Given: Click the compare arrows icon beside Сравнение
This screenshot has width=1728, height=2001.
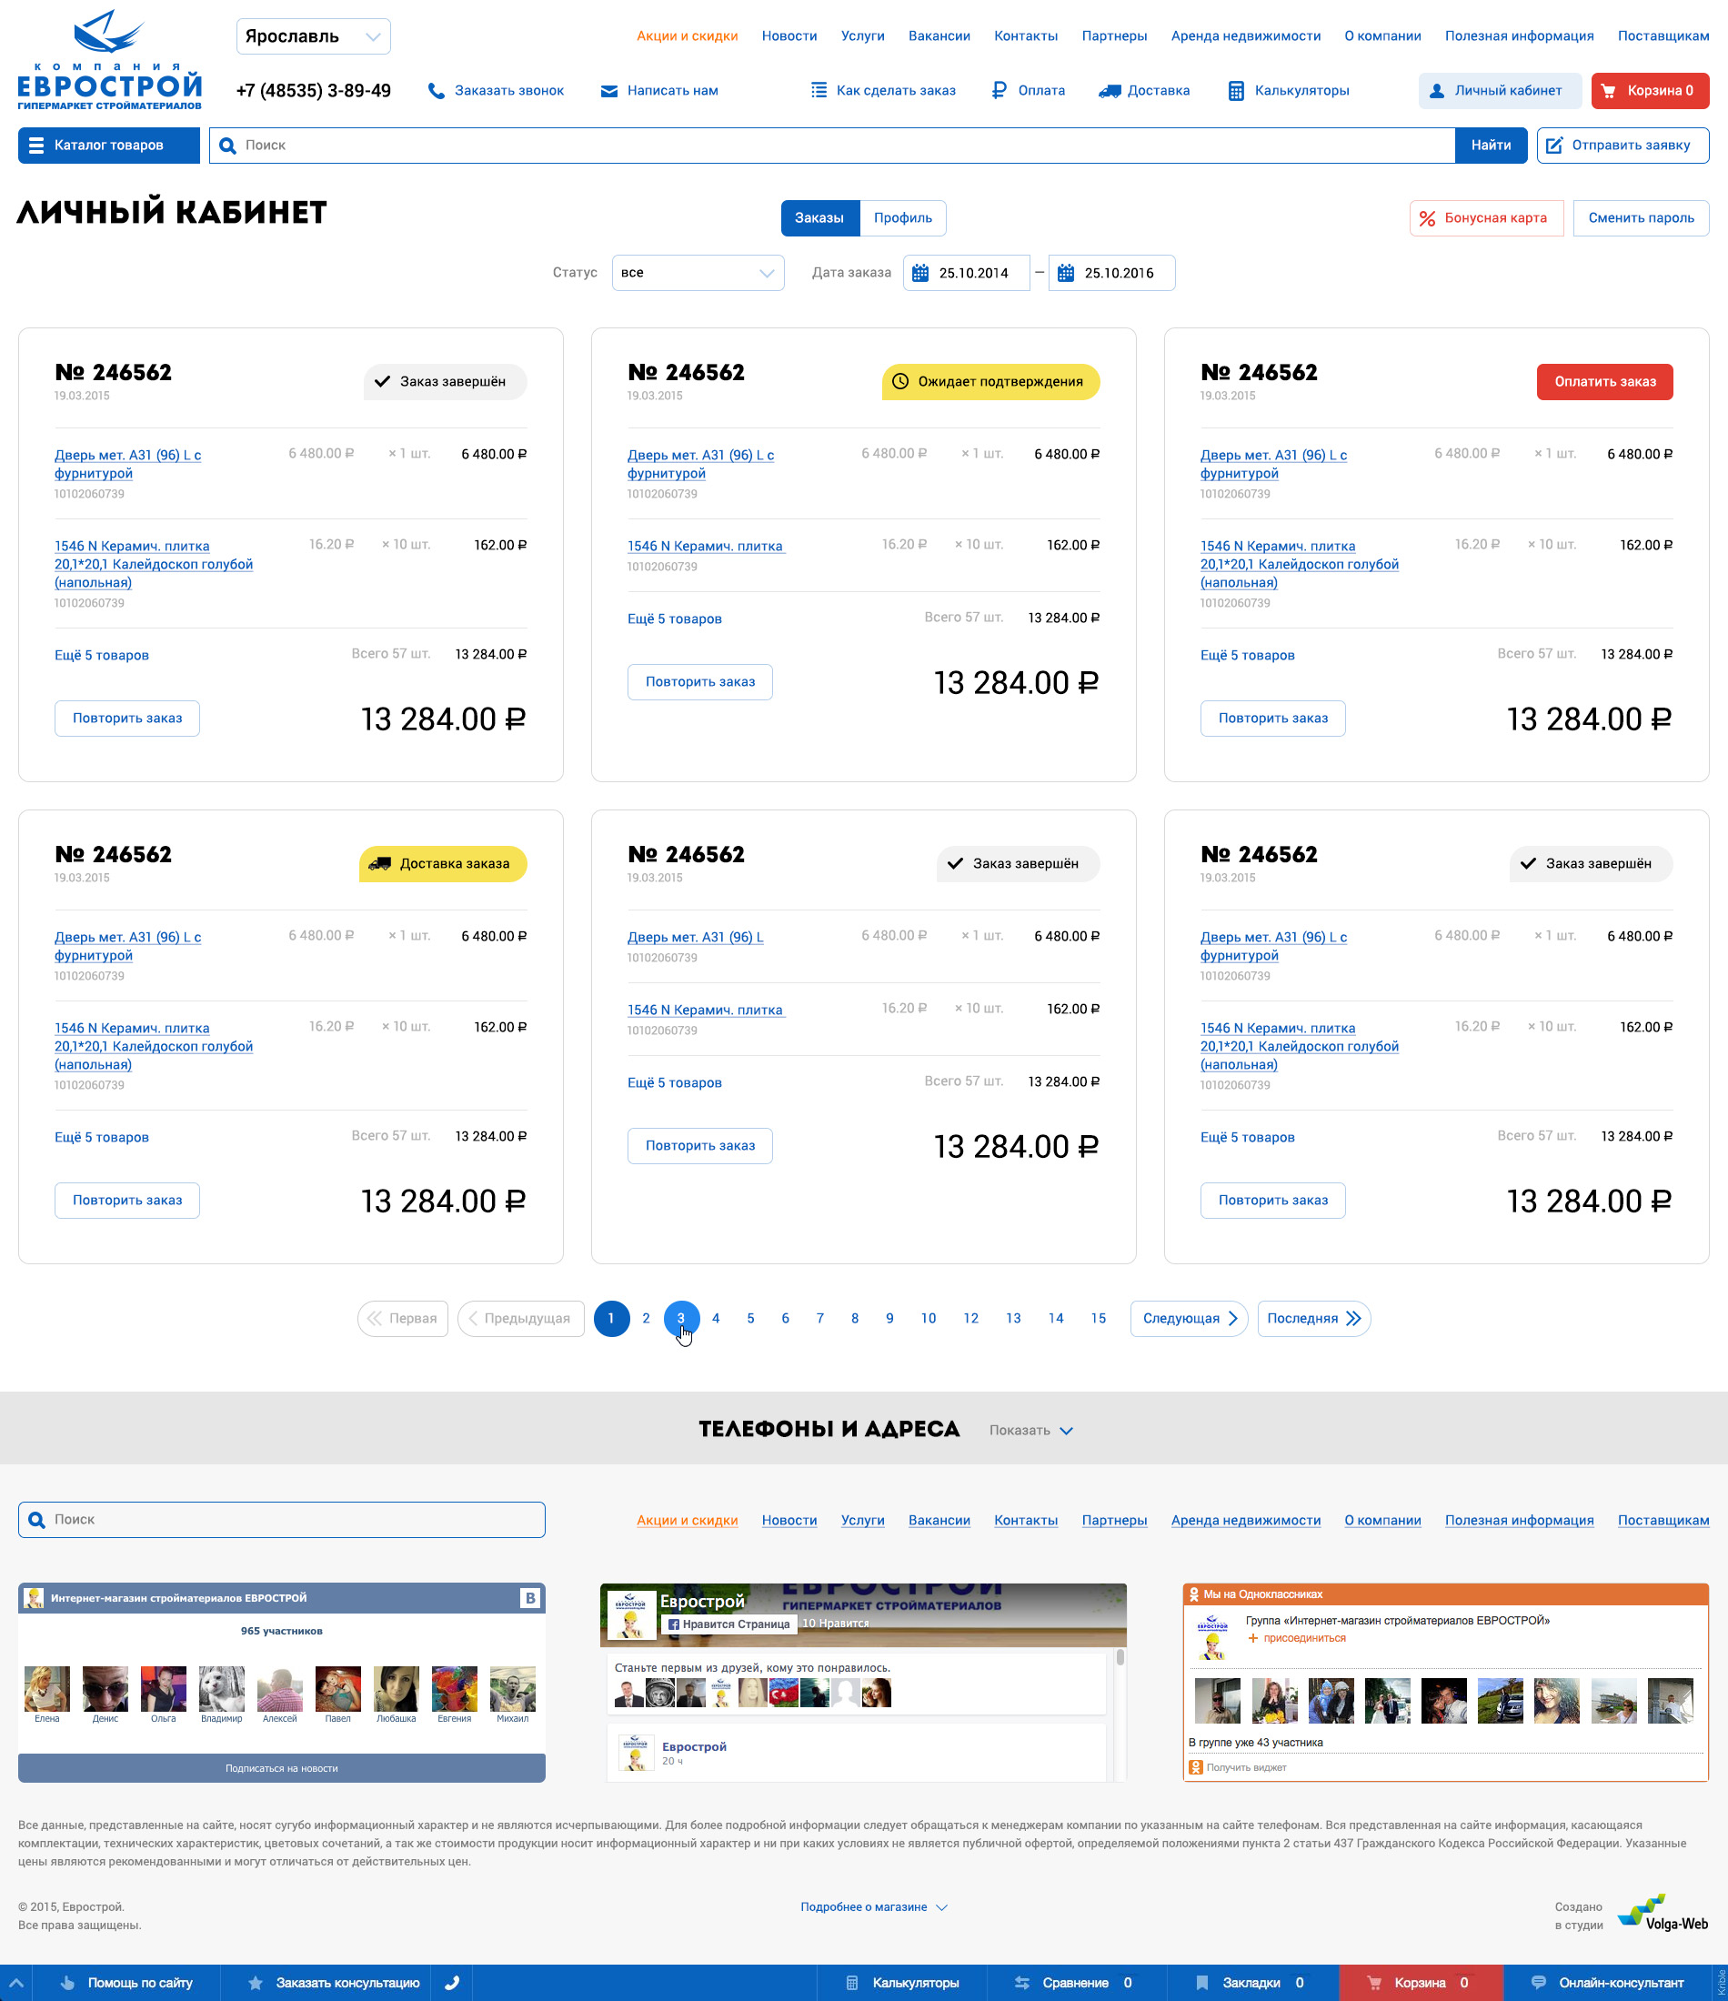Looking at the screenshot, I should tap(1022, 1983).
